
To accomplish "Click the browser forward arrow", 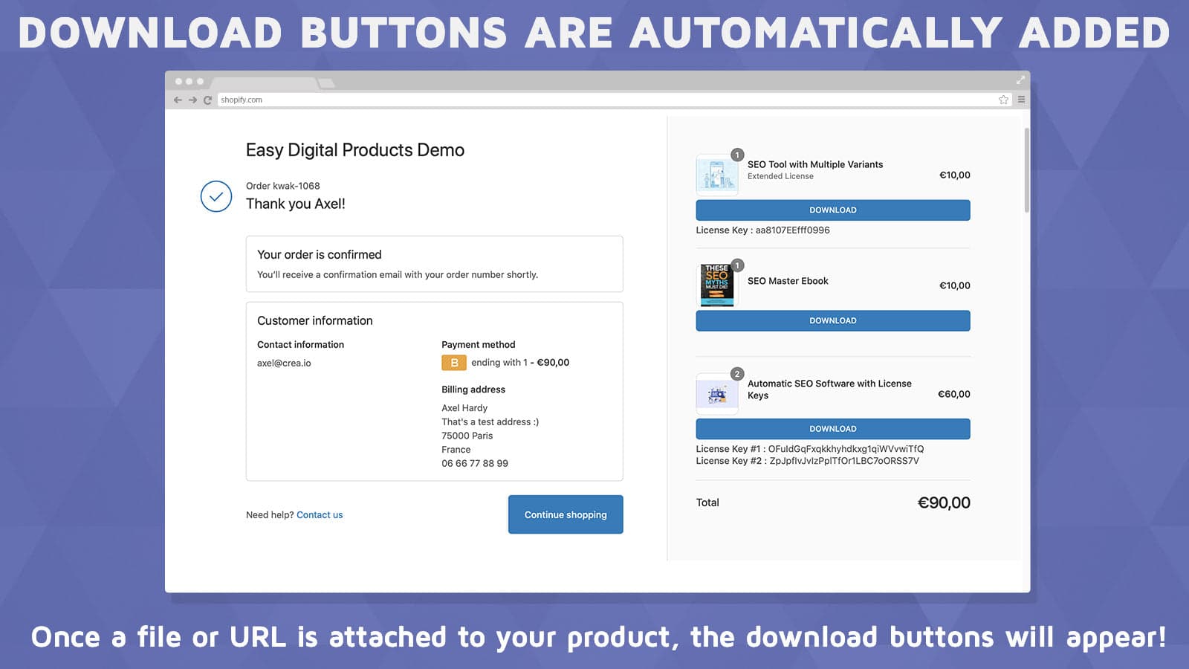I will (x=192, y=99).
